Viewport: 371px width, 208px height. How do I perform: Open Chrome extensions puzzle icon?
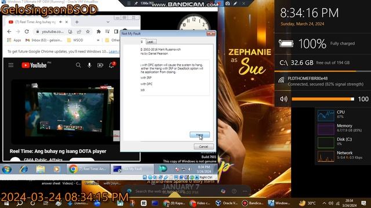[x=99, y=32]
